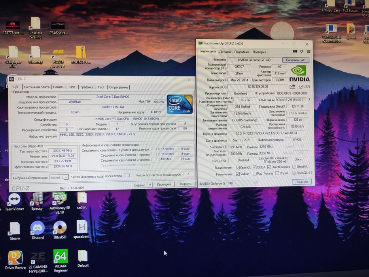Open the Тест tab in CPU-Z
Viewport: 369px width, 277px height.
coord(101,87)
